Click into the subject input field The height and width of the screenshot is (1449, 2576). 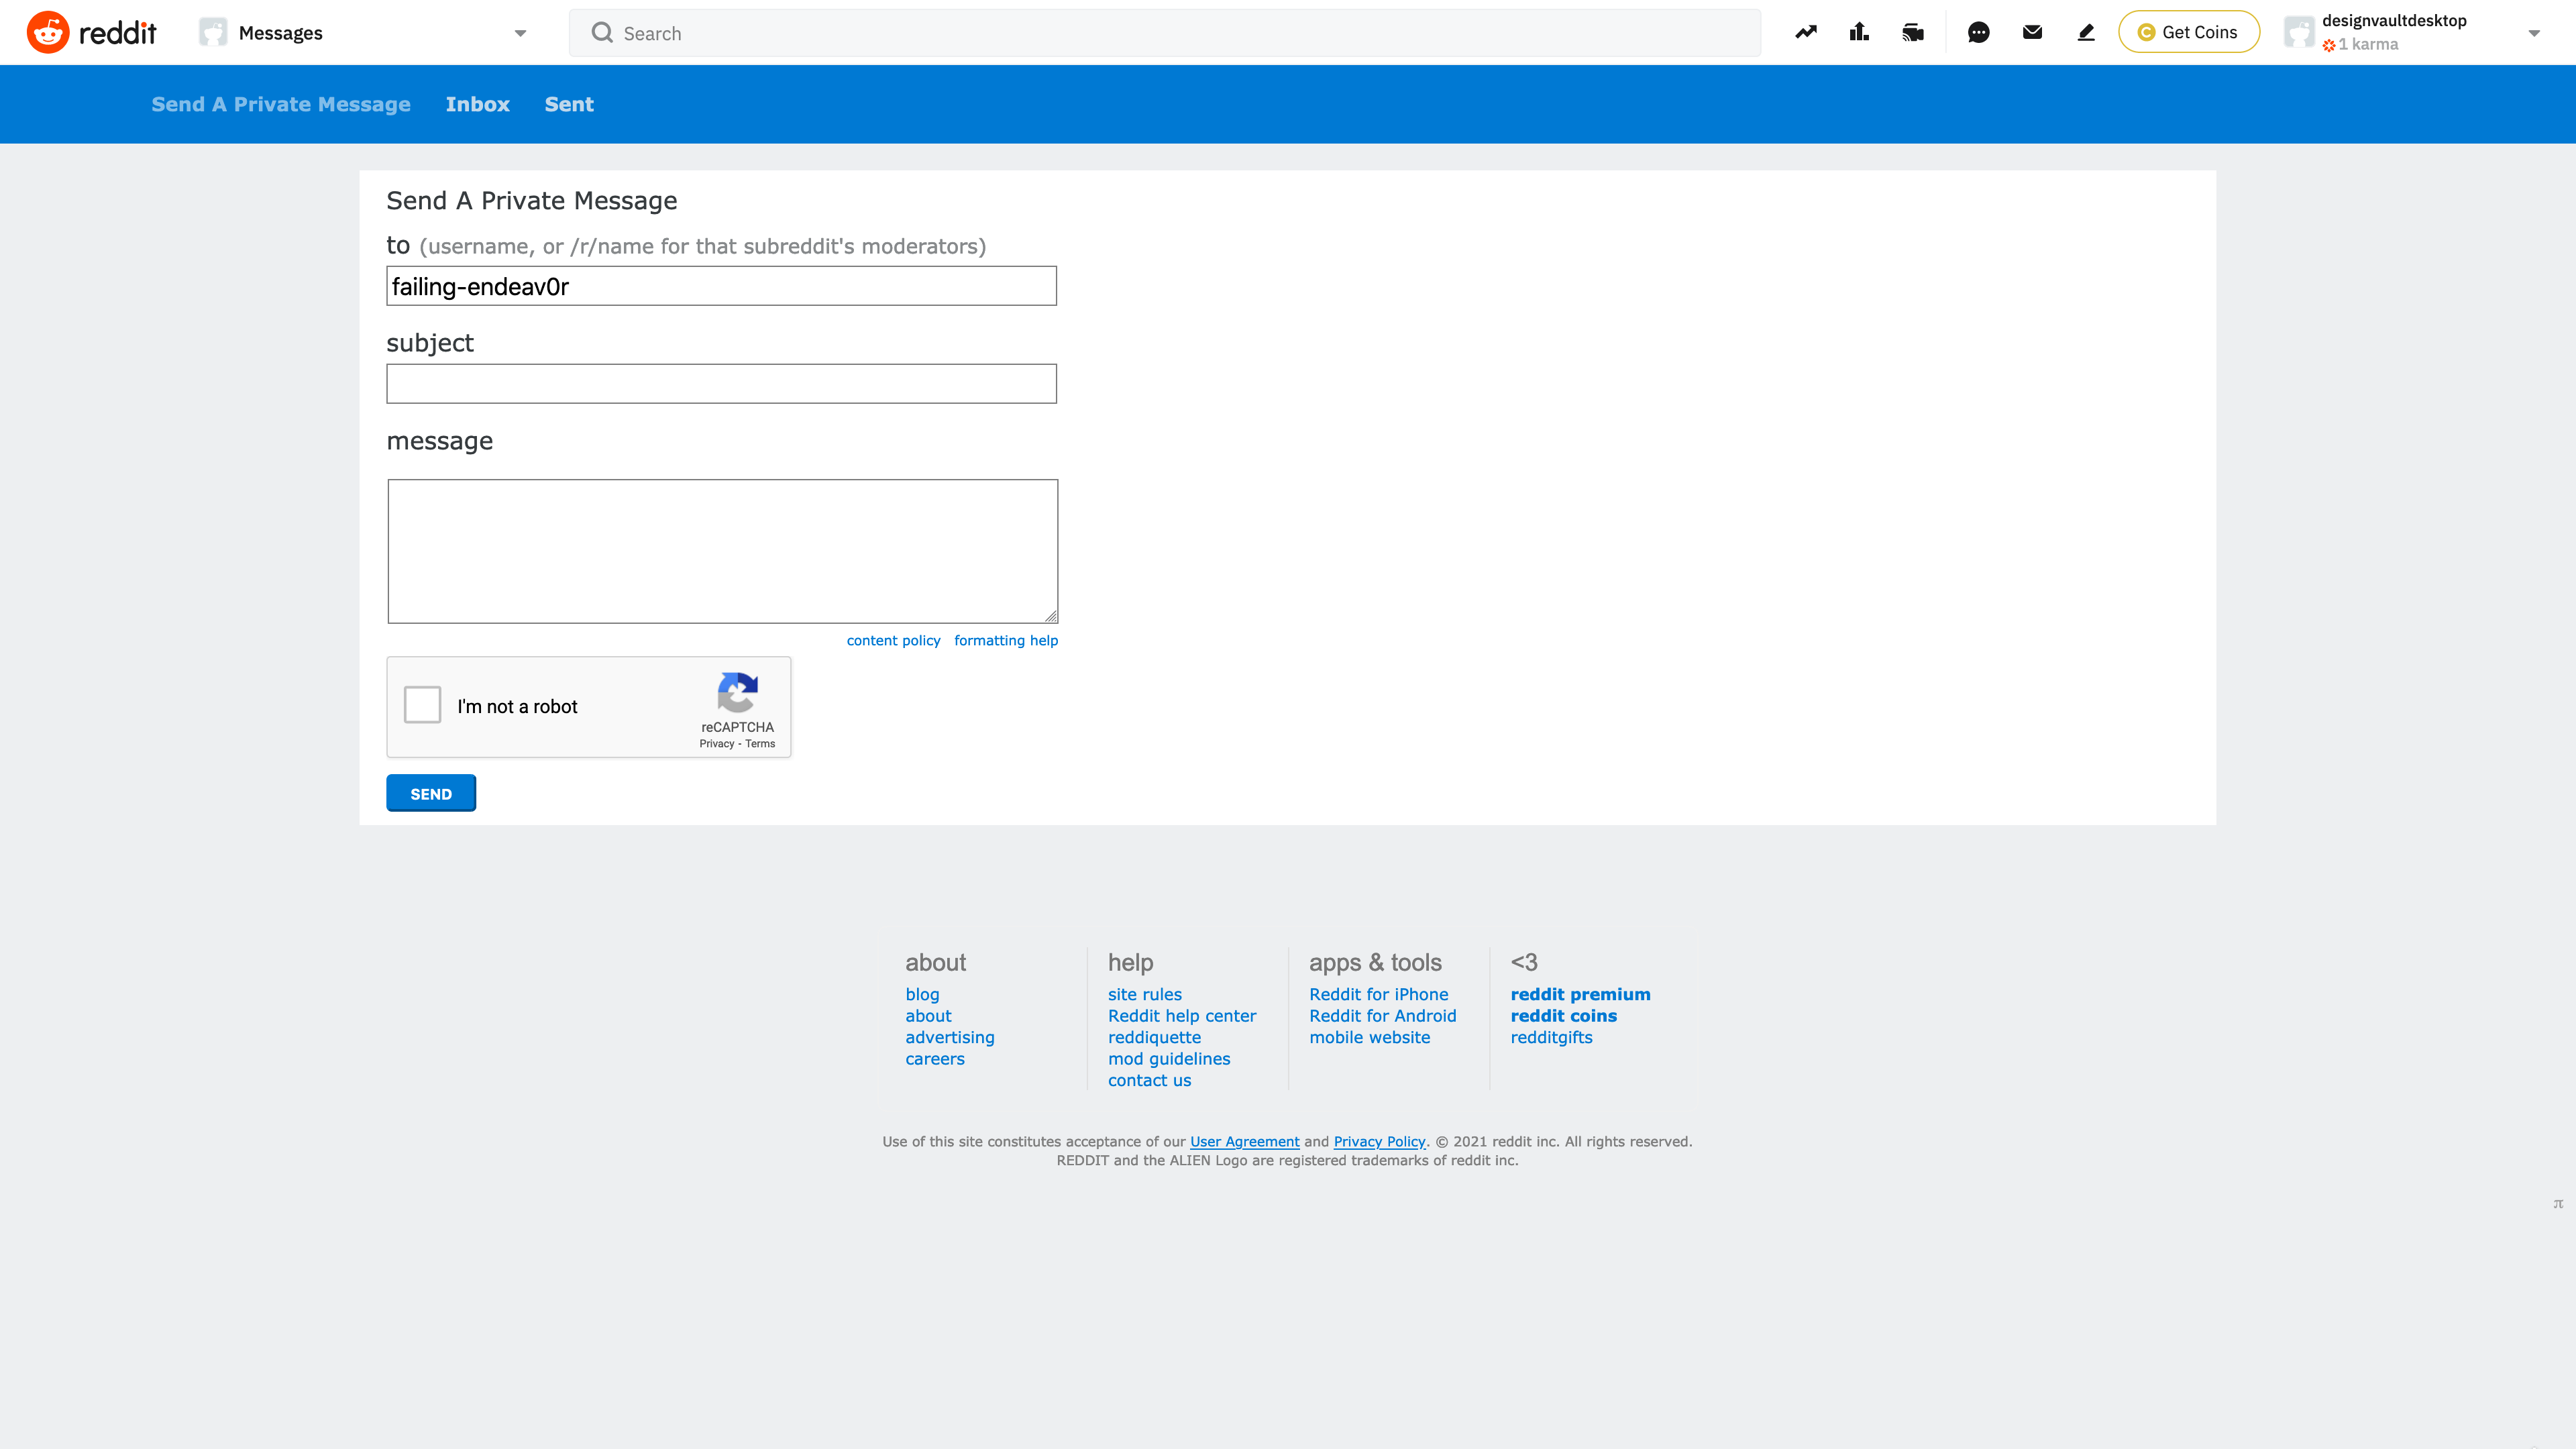coord(721,384)
